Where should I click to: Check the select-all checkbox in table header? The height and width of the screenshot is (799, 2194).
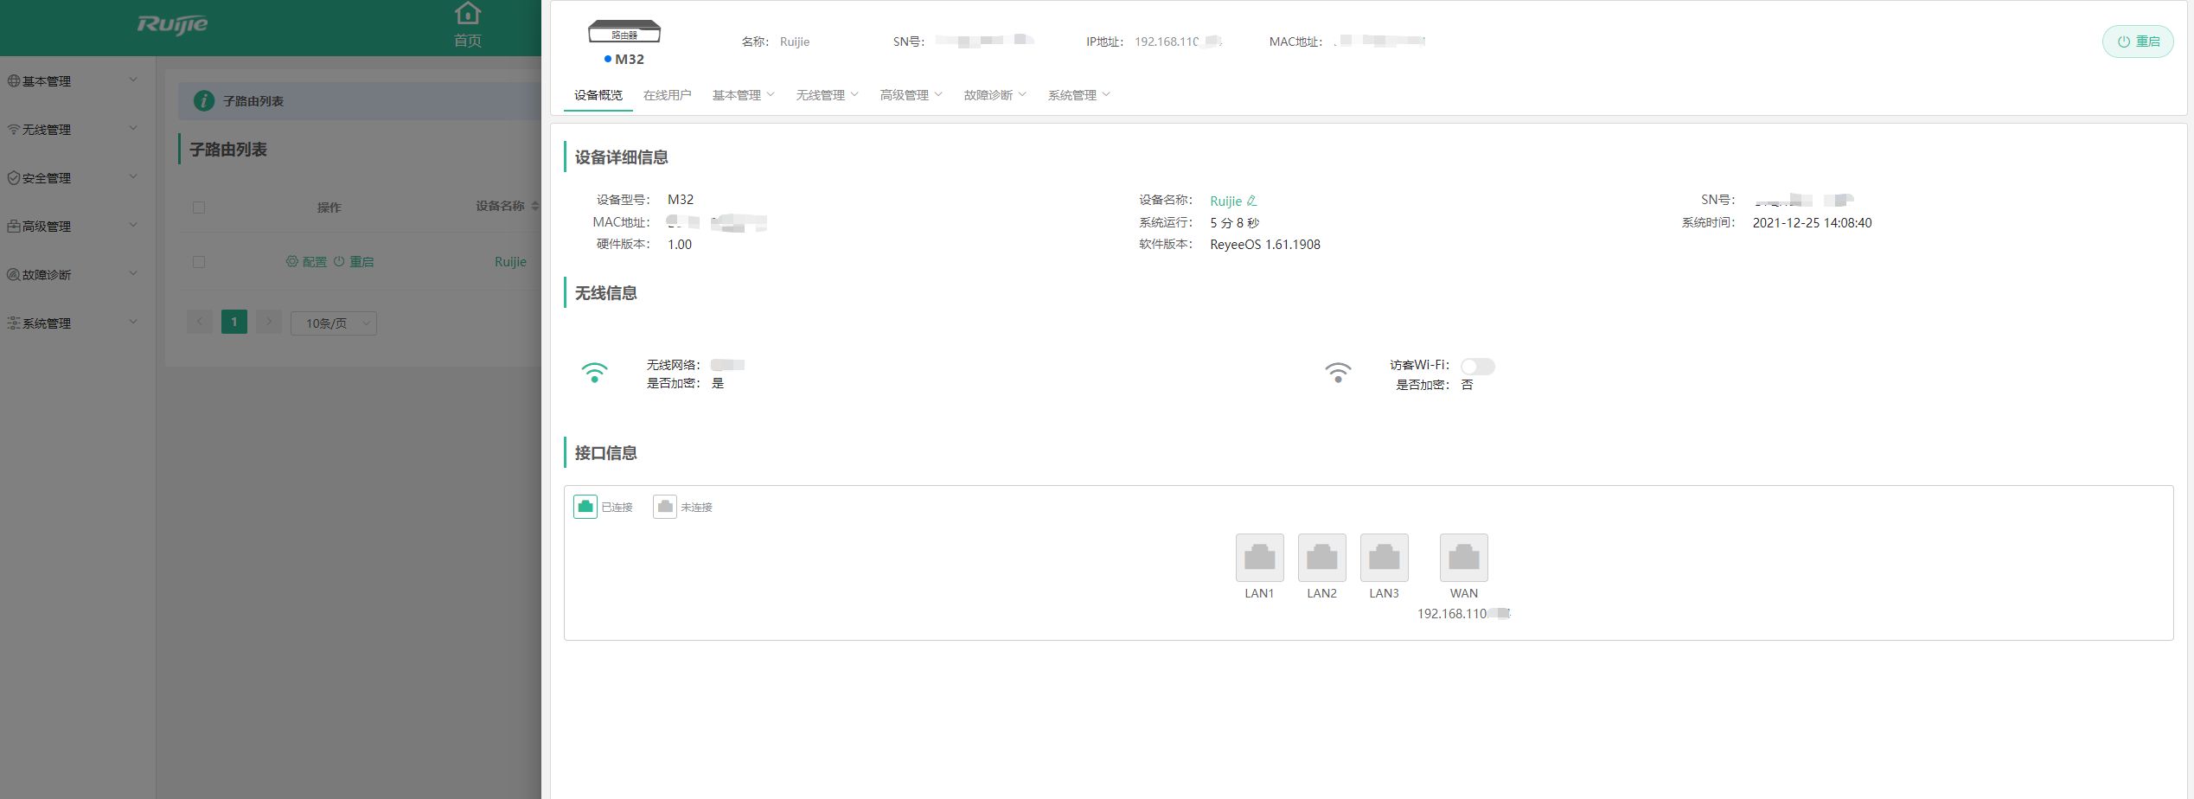(x=199, y=208)
